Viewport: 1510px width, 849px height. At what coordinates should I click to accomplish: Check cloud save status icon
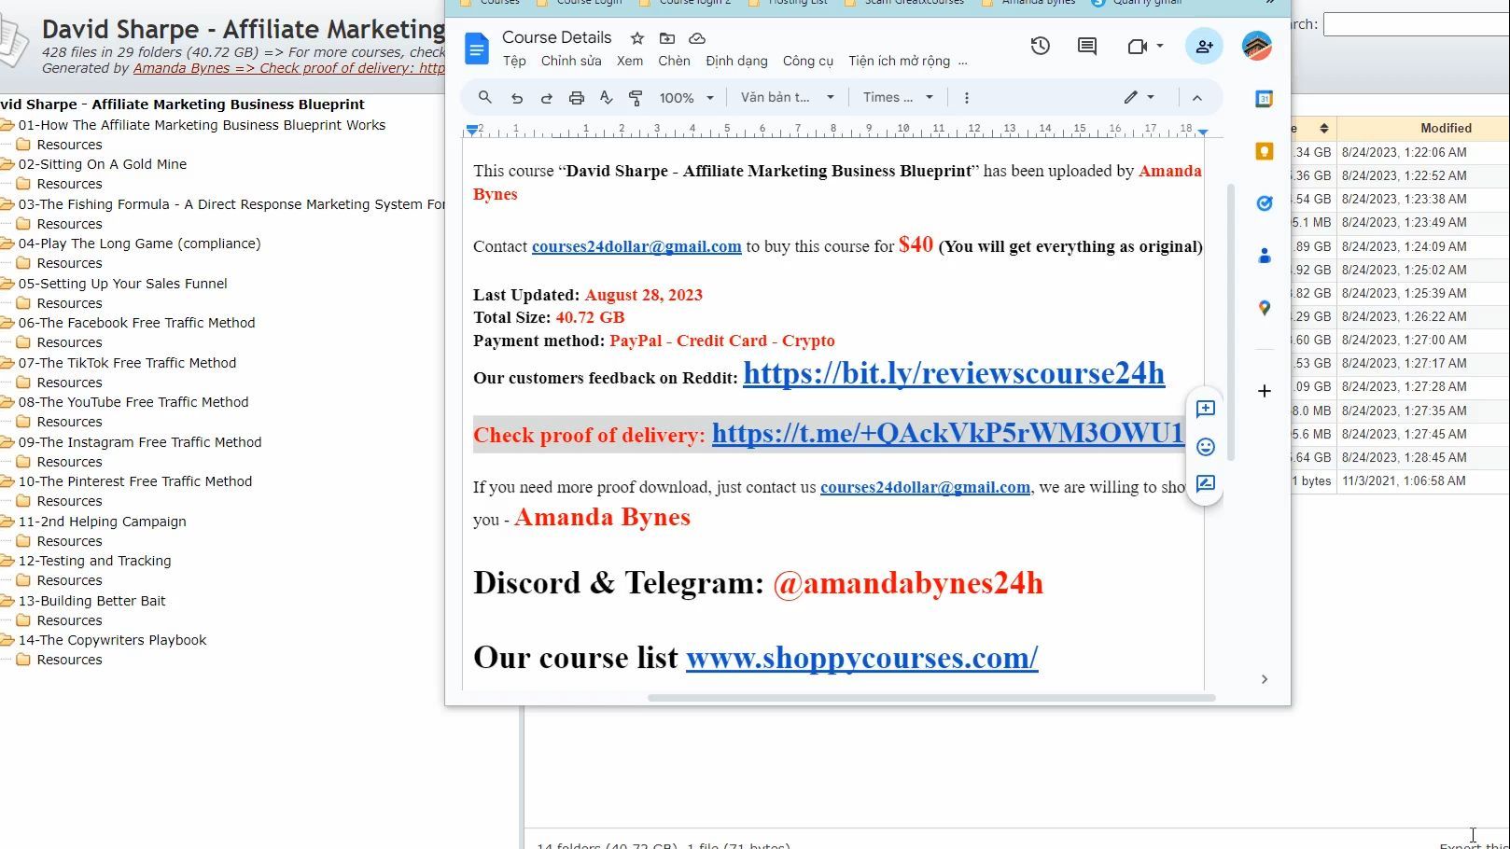697,38
